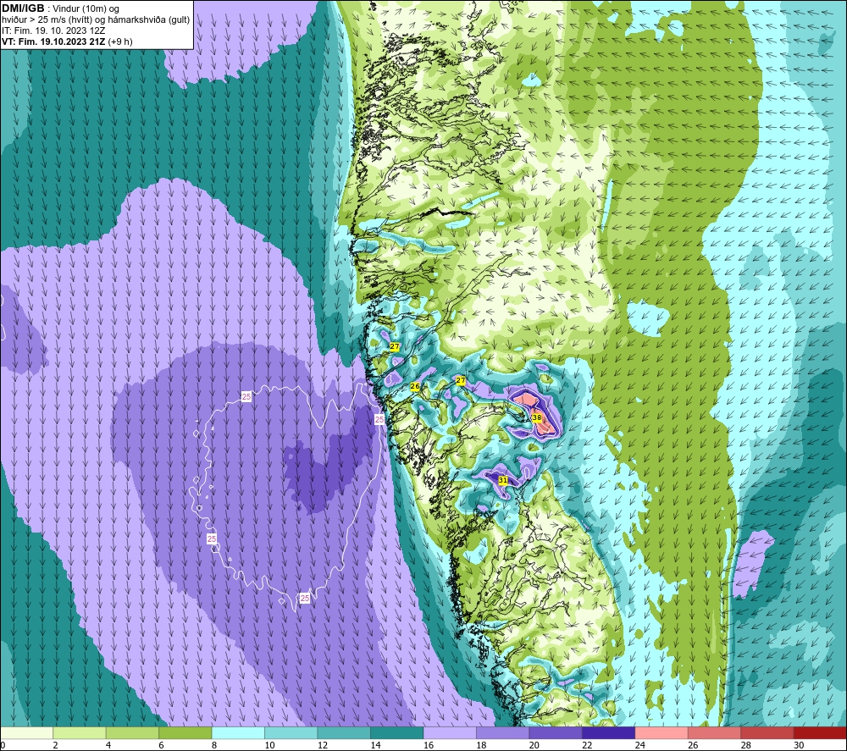The height and width of the screenshot is (751, 847).
Task: Pick the 24–26 m/s pink legend swatch
Action: 662,732
